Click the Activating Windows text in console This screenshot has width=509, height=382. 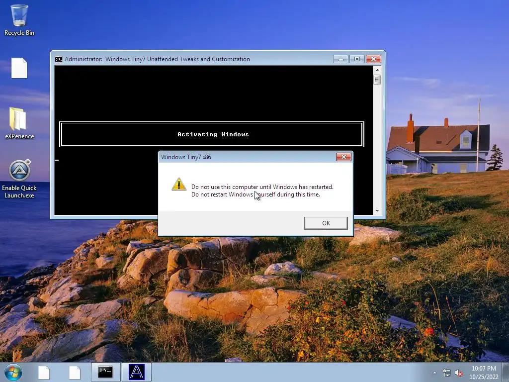coord(213,134)
